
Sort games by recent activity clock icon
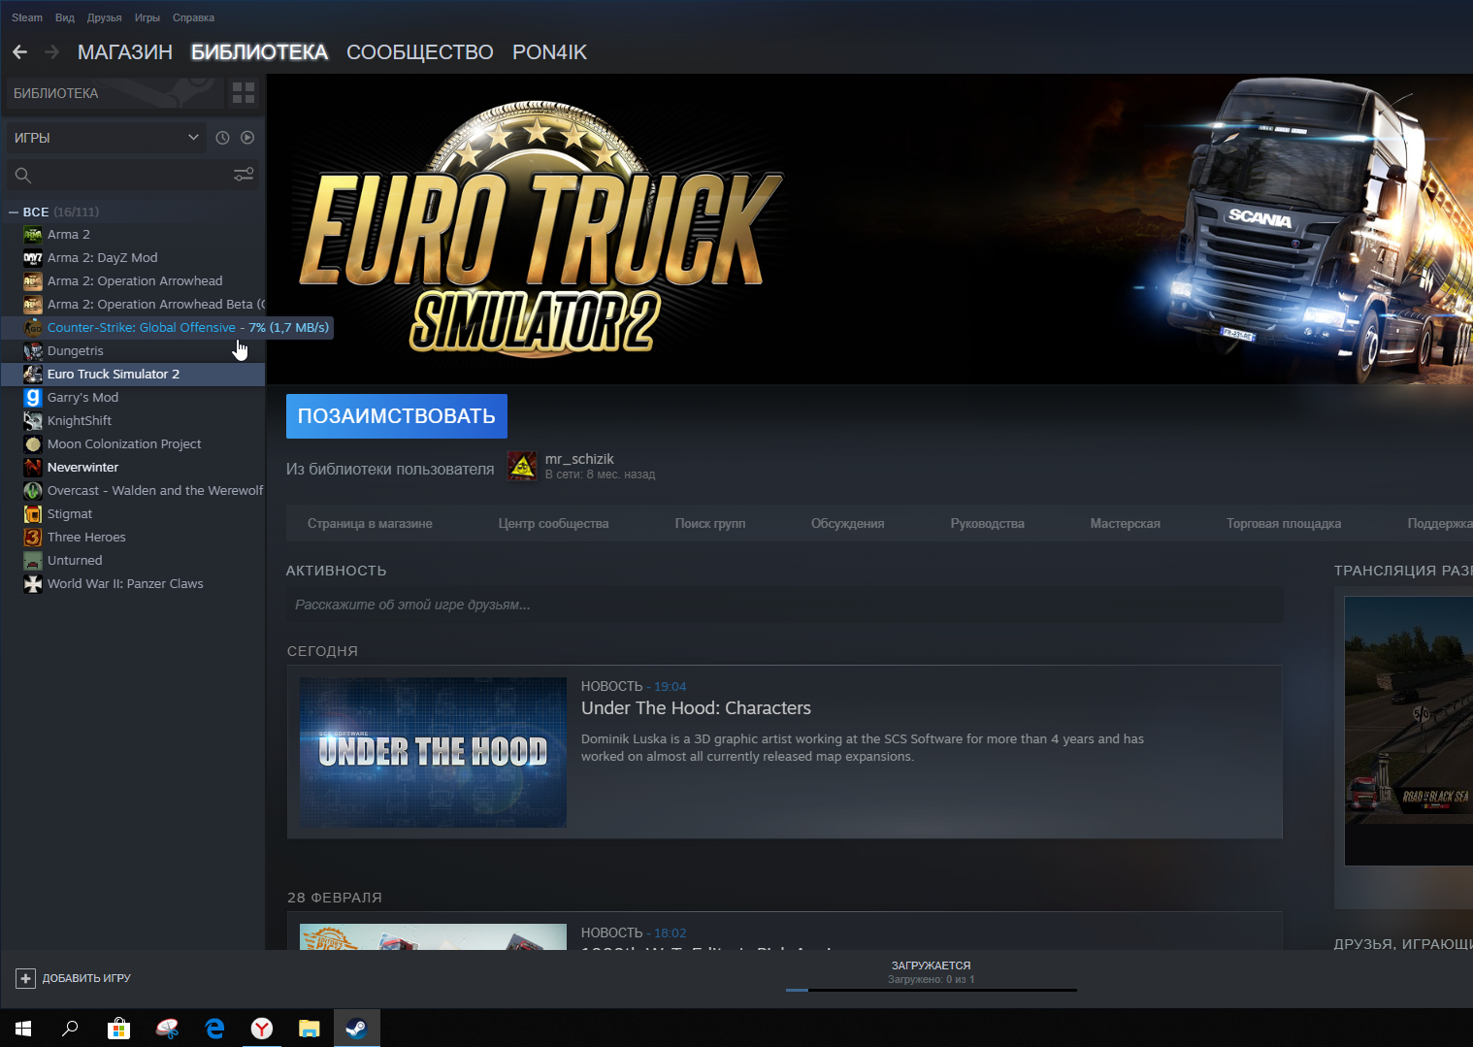(x=222, y=138)
